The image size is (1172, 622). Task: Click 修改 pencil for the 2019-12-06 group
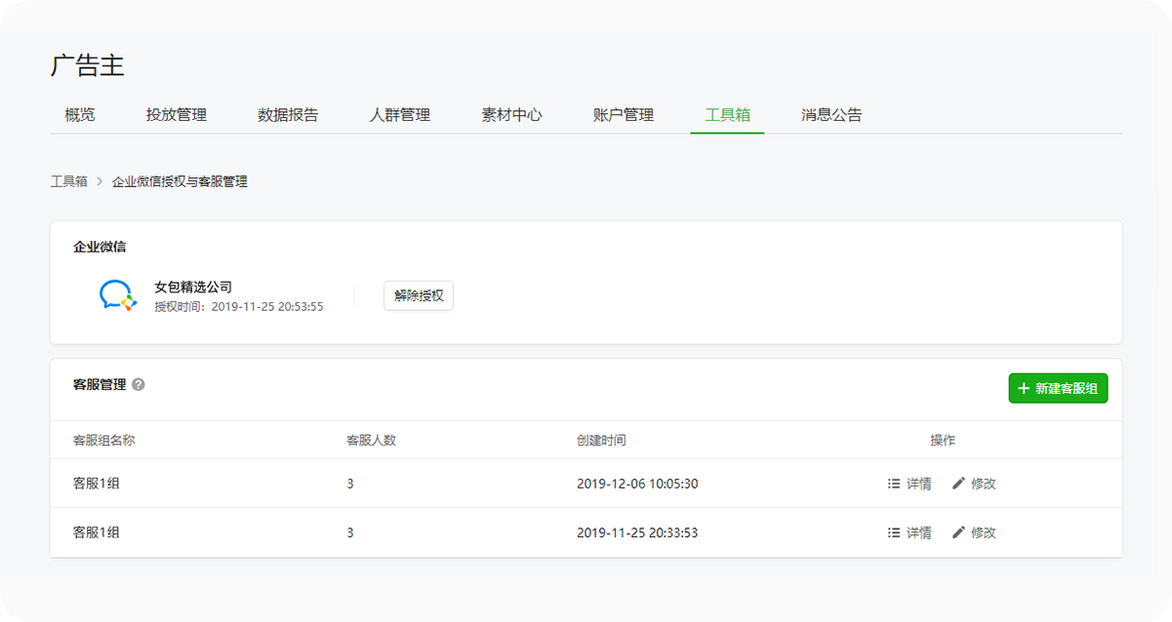click(974, 484)
